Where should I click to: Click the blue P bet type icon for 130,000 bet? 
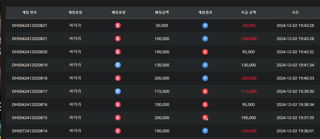click(x=118, y=65)
